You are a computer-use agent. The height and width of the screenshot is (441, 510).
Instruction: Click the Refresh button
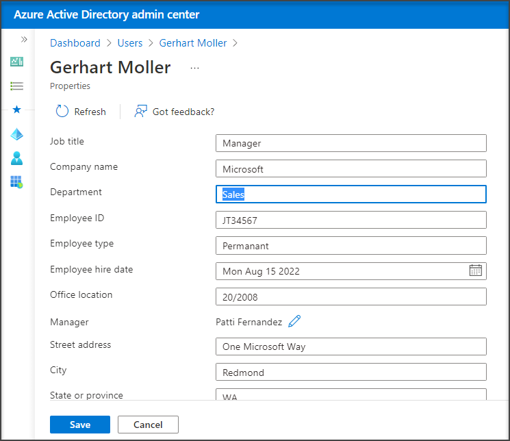tap(81, 112)
